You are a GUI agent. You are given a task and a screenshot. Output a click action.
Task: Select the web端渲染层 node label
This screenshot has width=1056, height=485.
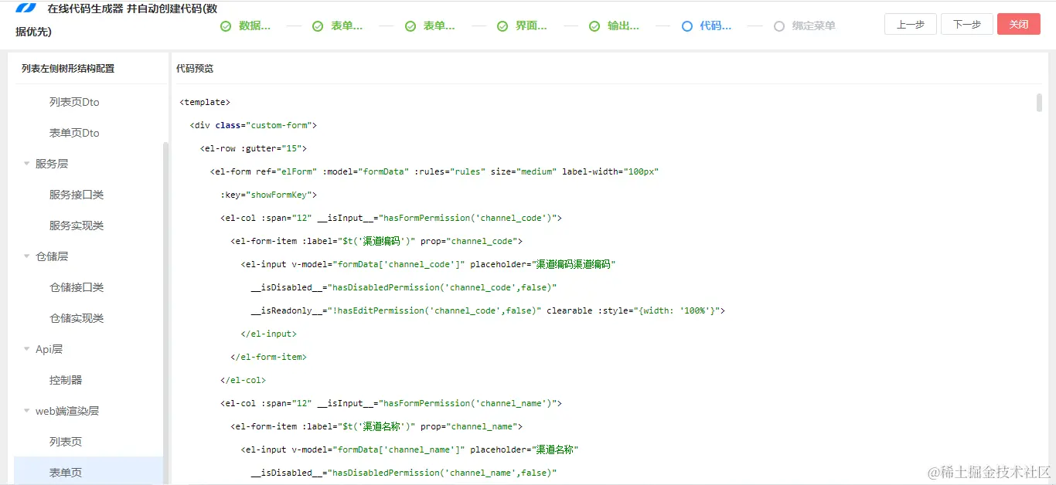[x=67, y=411]
